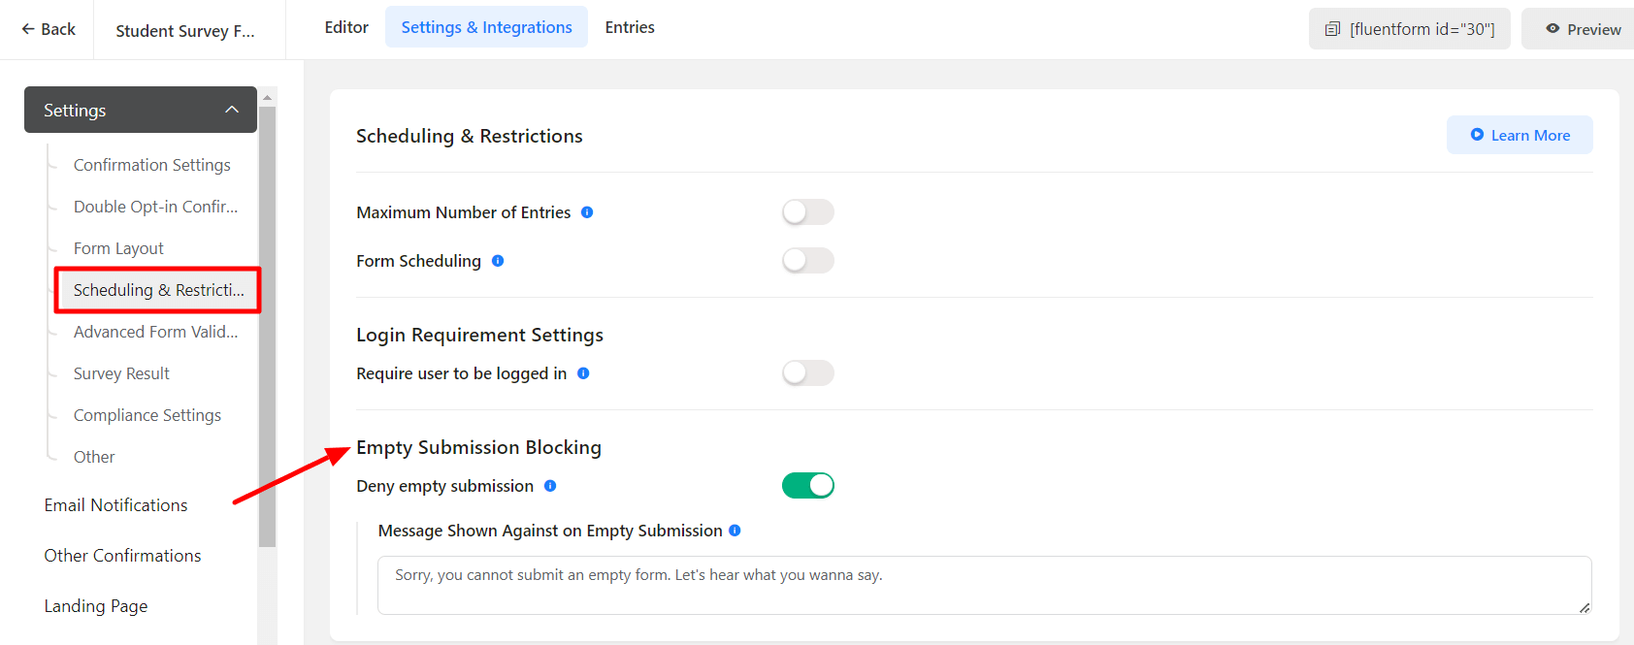The width and height of the screenshot is (1634, 645).
Task: Open the Entries tab
Action: pos(630,27)
